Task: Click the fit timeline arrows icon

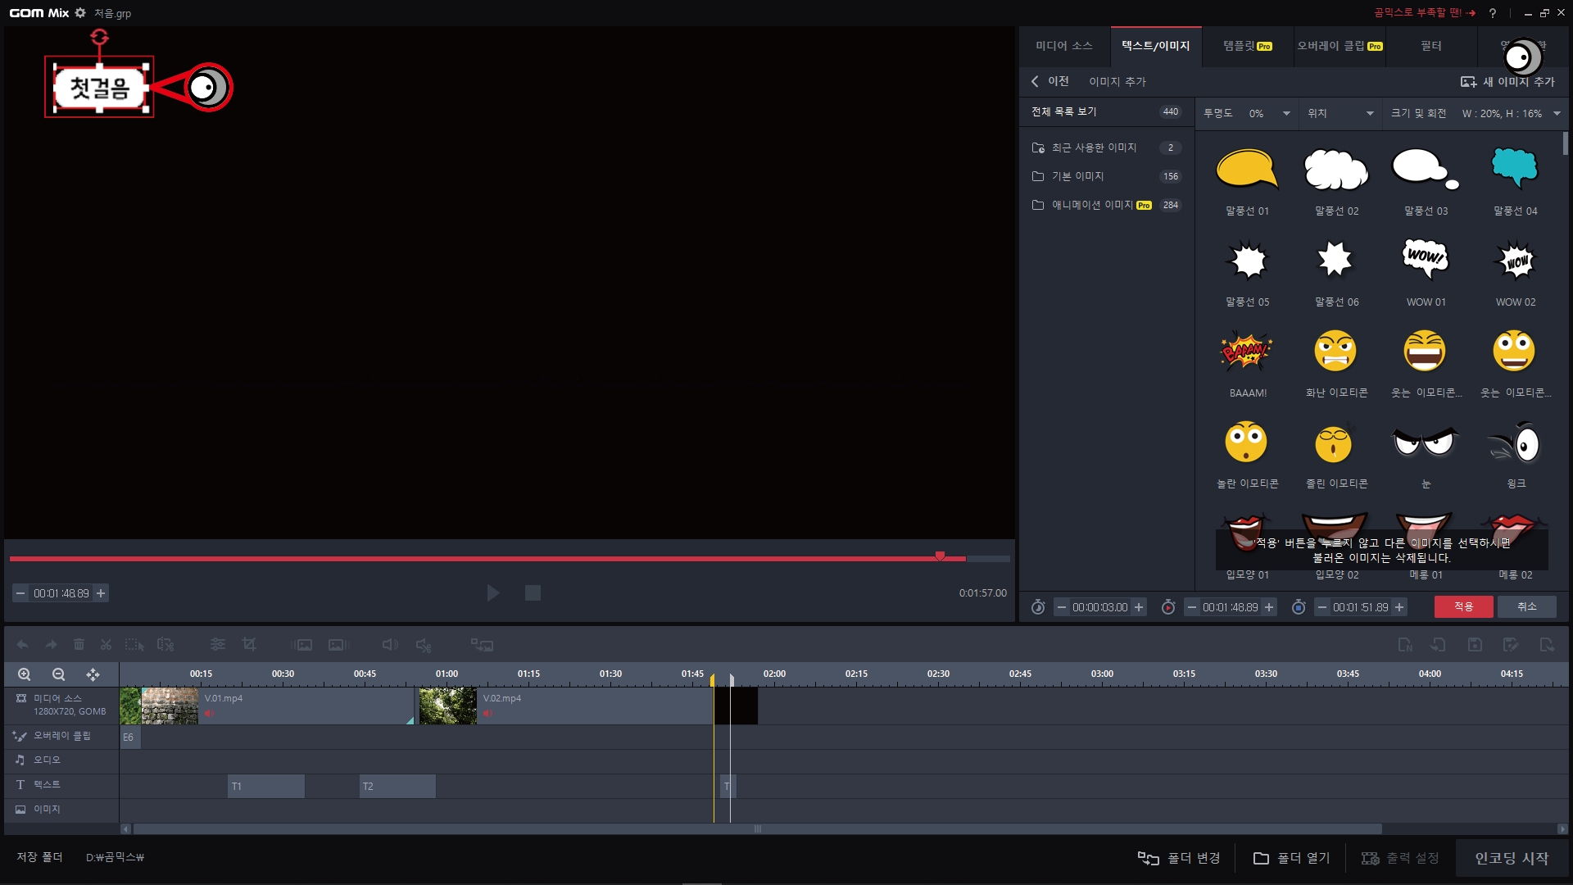Action: pos(93,674)
